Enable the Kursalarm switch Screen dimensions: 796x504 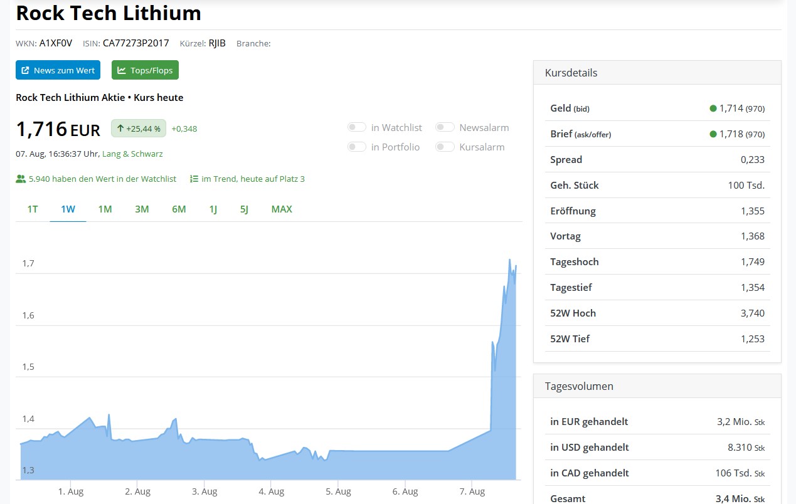tap(445, 147)
